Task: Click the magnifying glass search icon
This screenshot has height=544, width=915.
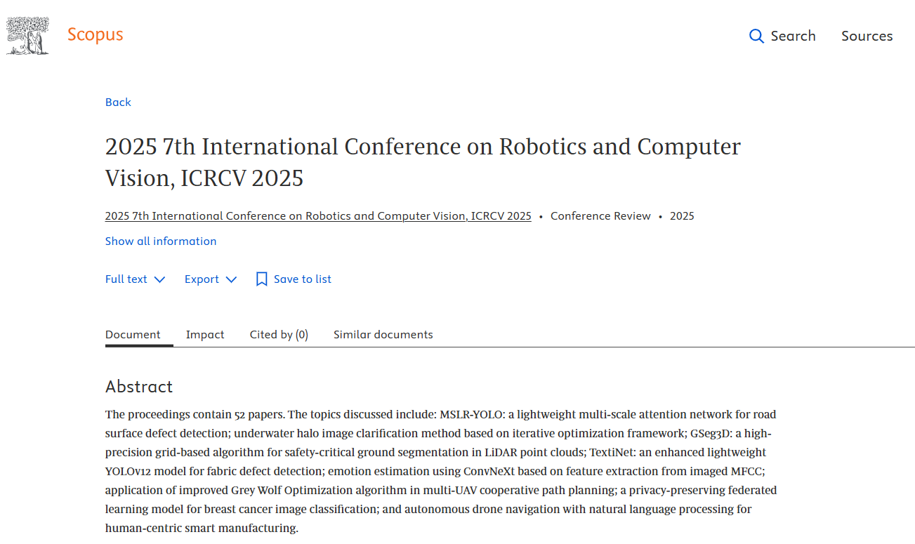Action: tap(756, 36)
